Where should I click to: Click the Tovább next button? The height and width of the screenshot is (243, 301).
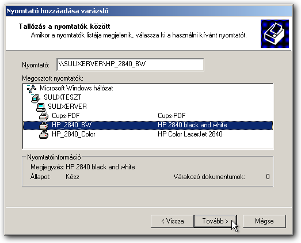[215, 221]
